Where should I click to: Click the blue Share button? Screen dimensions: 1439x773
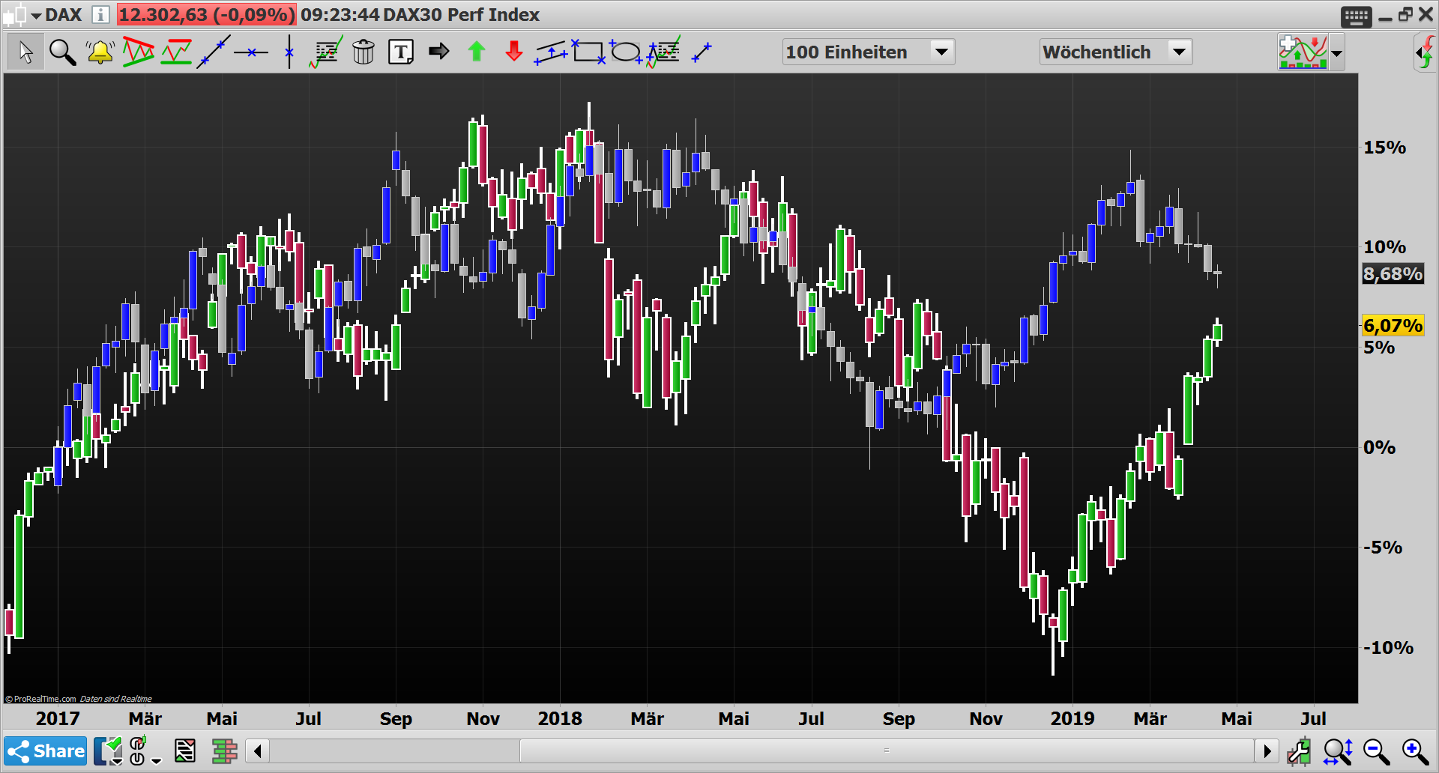point(45,751)
